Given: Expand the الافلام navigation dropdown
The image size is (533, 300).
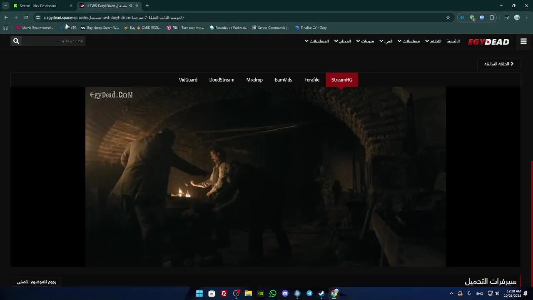Looking at the screenshot, I should [433, 41].
